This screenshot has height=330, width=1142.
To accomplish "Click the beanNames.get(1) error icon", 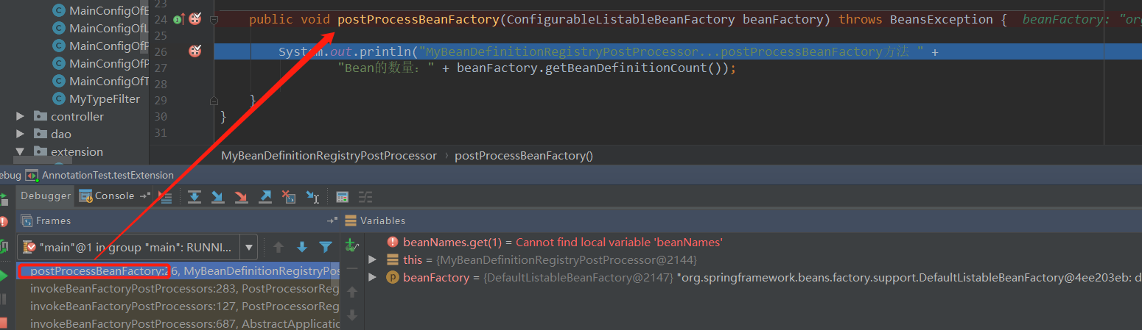I will tap(392, 242).
